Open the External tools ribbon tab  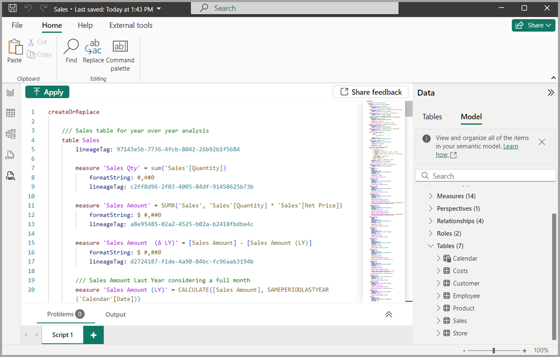pyautogui.click(x=131, y=25)
